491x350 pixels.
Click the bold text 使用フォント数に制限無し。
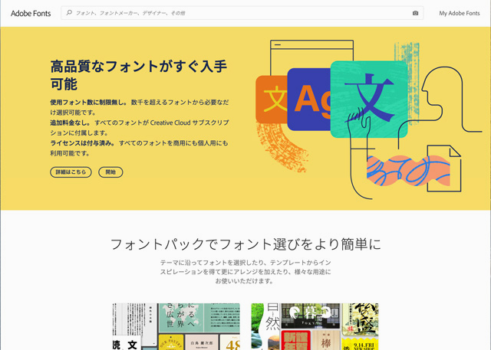[89, 102]
